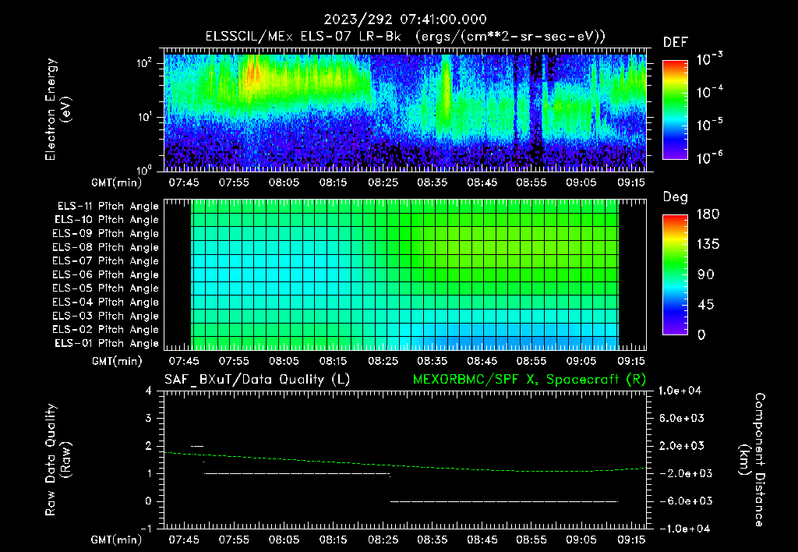Click the DEF color bar legend
798x552 pixels.
tap(675, 109)
